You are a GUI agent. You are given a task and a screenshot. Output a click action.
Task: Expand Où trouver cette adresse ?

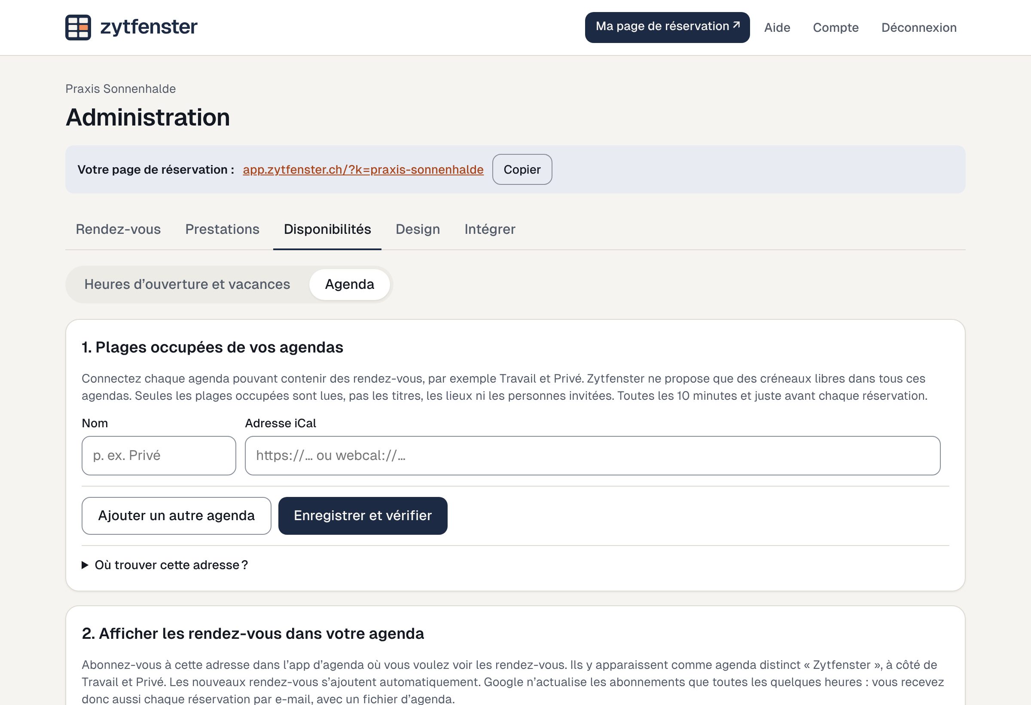(x=165, y=565)
